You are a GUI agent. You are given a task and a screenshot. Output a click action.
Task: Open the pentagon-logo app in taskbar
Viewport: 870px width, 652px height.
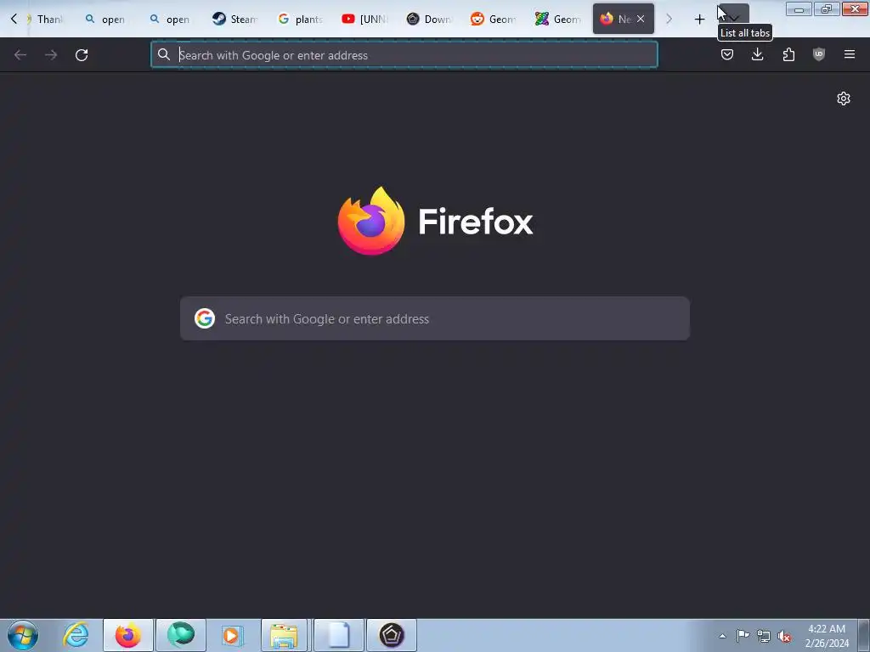(392, 635)
